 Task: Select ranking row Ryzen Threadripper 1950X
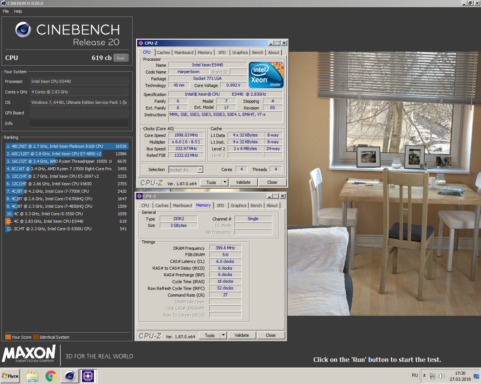[67, 161]
